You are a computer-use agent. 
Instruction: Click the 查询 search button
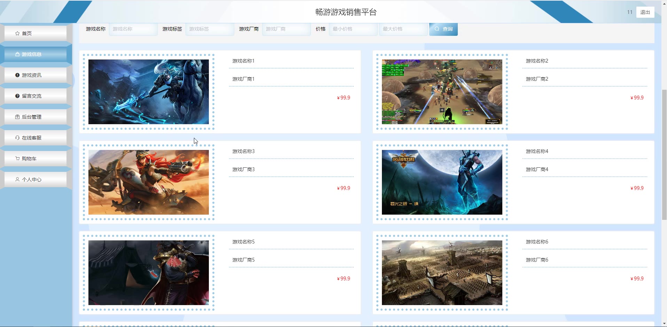click(x=444, y=29)
